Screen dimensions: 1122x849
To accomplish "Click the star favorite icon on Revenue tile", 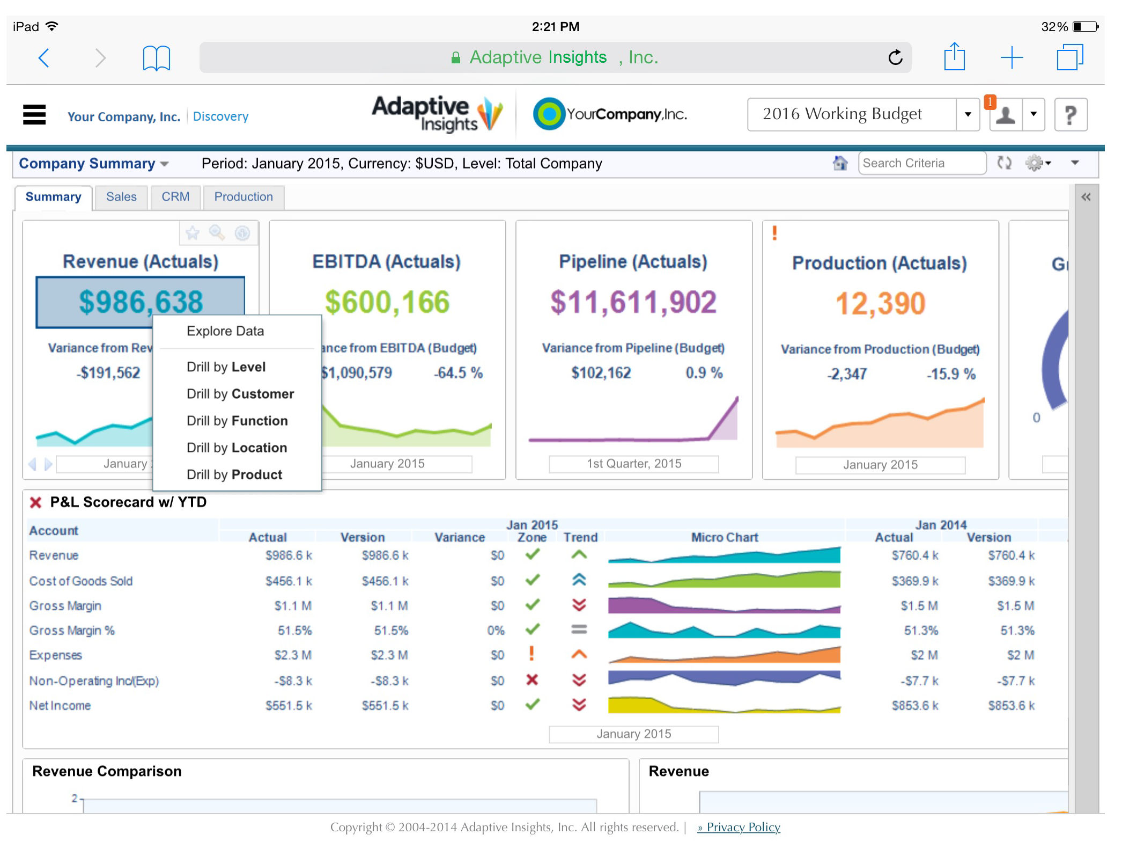I will point(192,233).
